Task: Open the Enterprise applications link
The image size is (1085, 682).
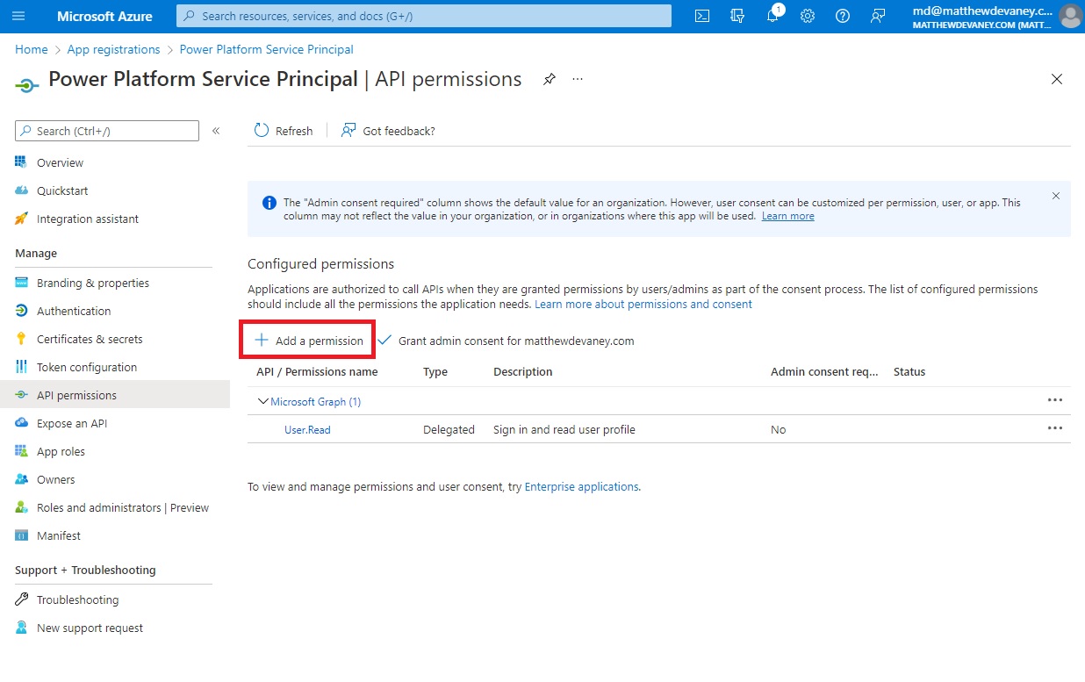Action: 581,486
